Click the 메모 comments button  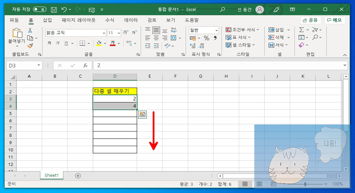pyautogui.click(x=335, y=20)
